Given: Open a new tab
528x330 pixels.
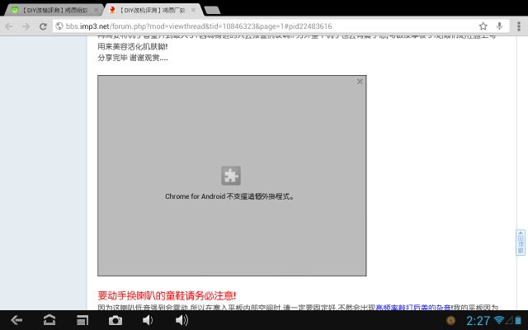Looking at the screenshot, I should coord(212,11).
